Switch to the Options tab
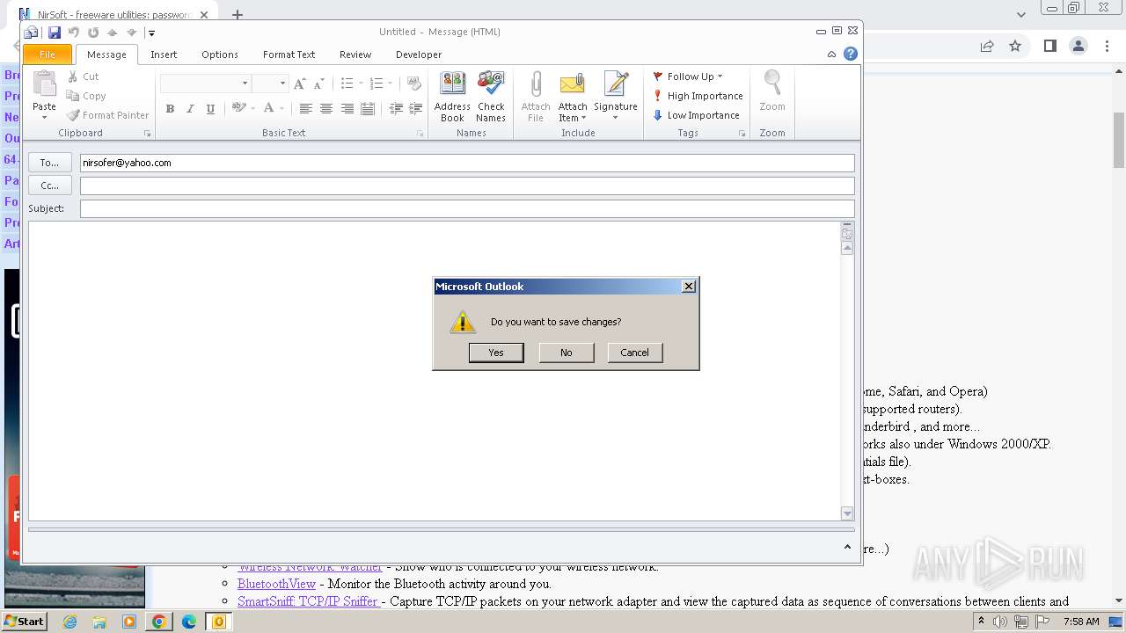 click(x=220, y=55)
